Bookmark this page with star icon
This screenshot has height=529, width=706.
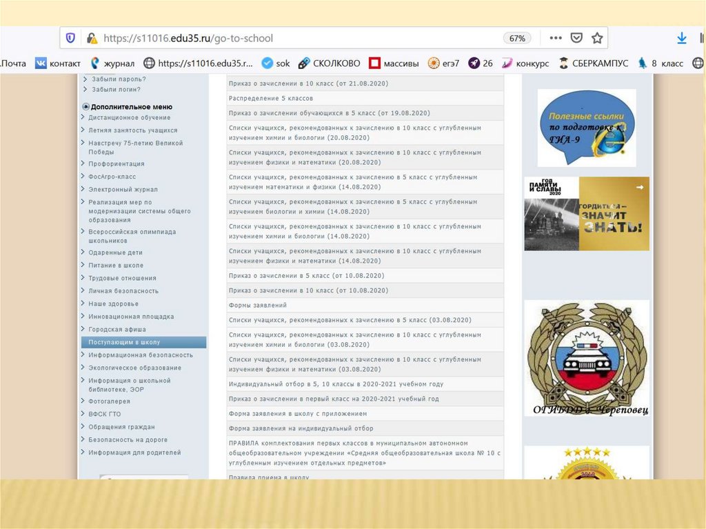597,38
